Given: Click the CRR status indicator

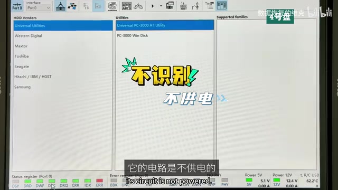Looking at the screenshot, I should point(76,180).
